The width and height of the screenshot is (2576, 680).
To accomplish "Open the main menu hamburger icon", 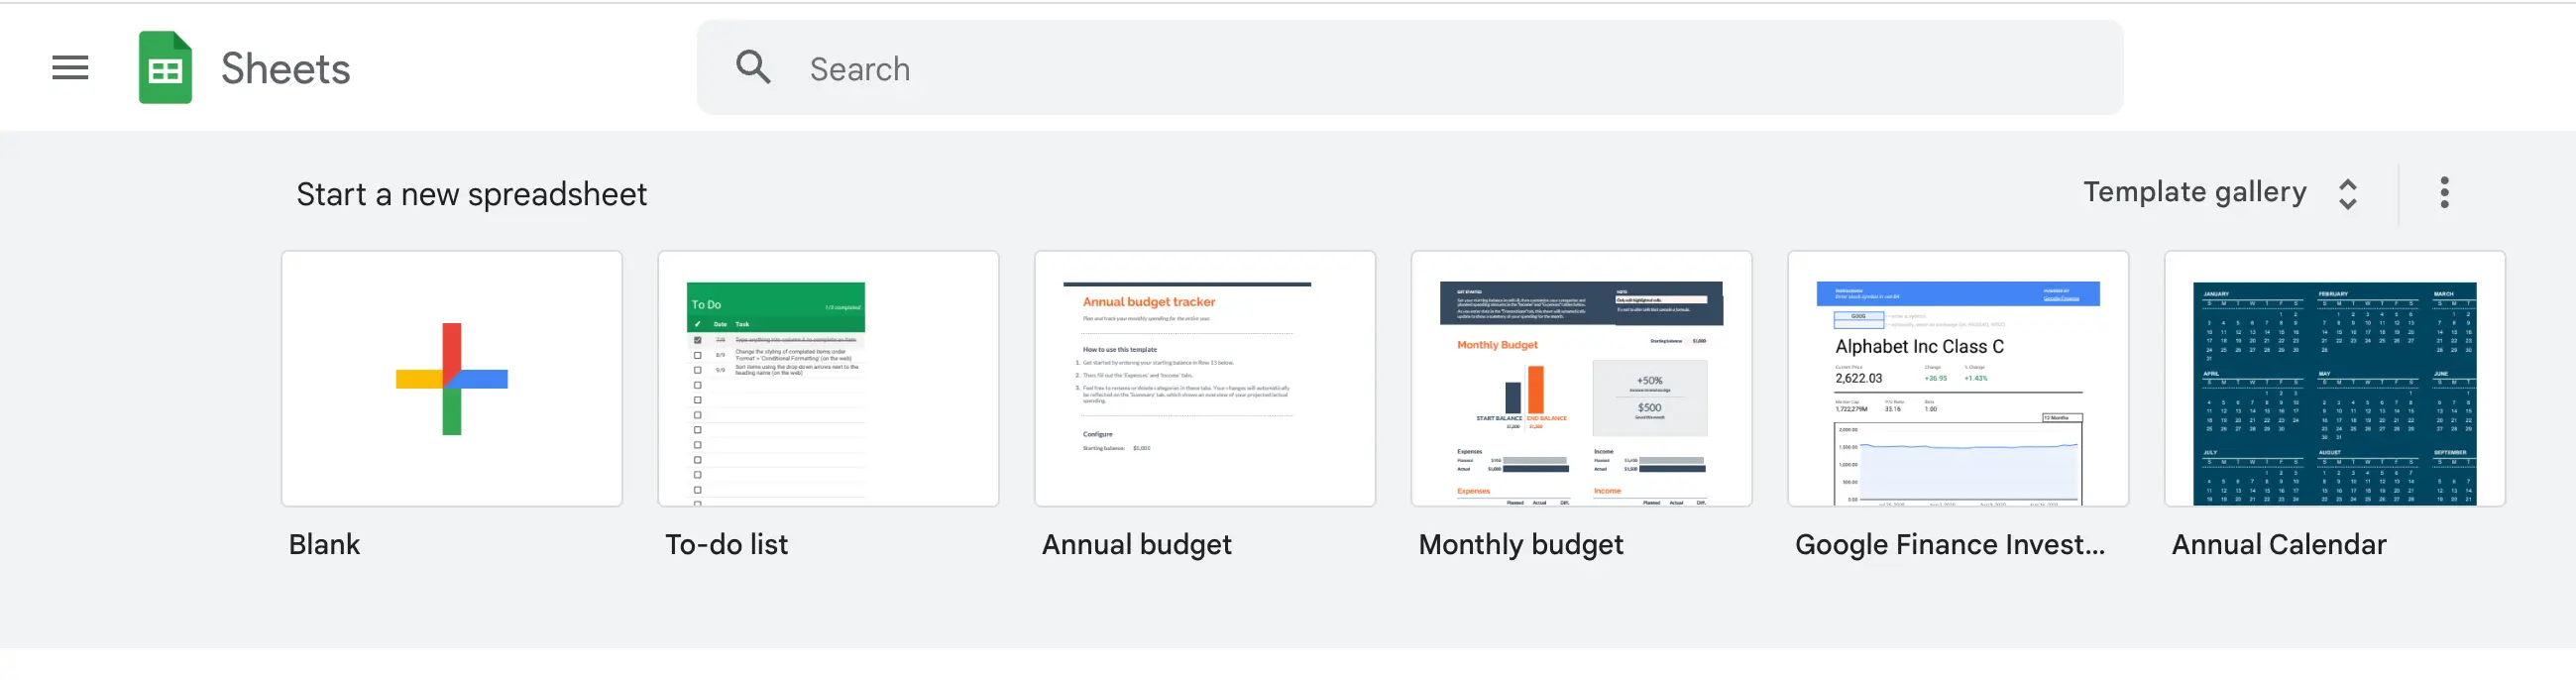I will click(69, 67).
